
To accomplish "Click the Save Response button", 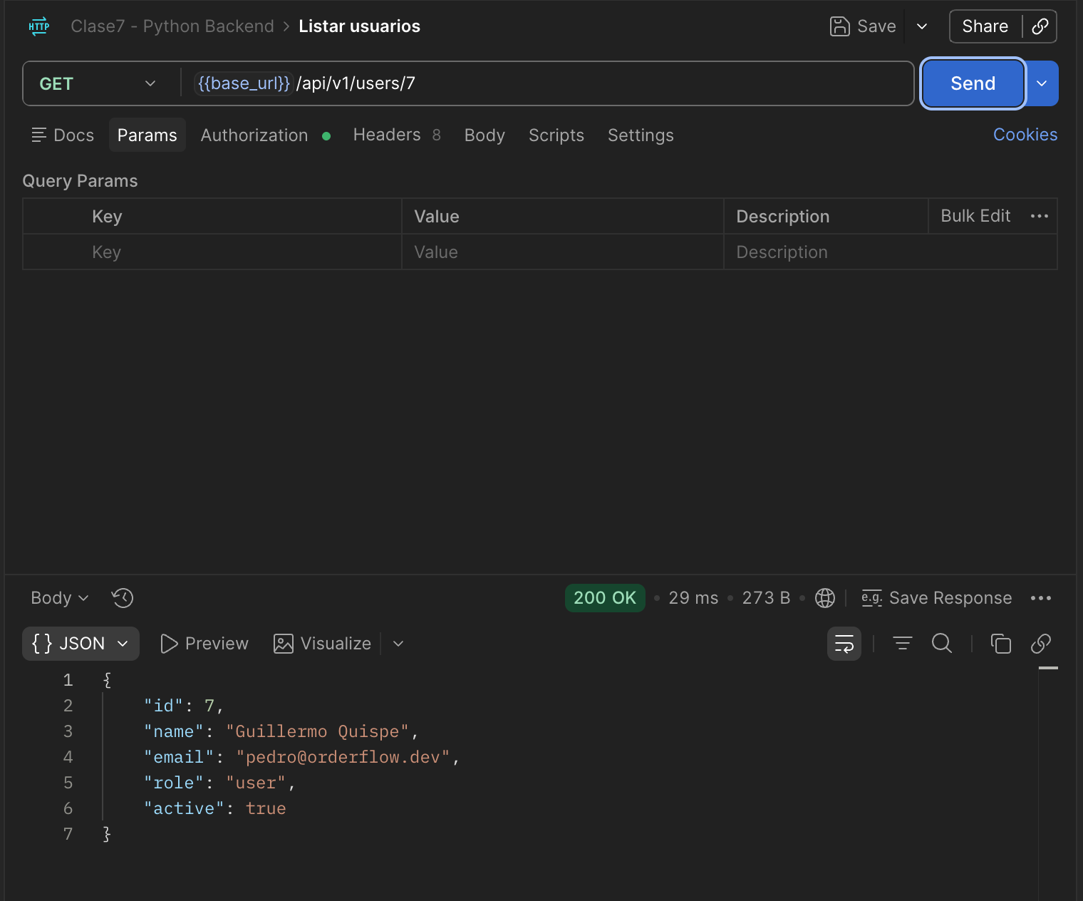I will (x=937, y=598).
